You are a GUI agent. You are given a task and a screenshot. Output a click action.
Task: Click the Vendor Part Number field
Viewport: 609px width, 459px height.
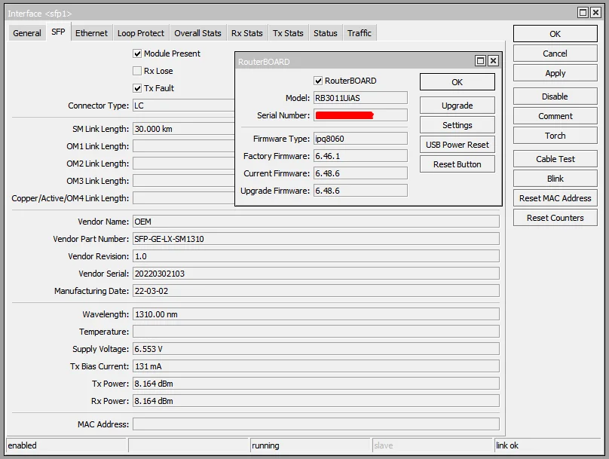coord(316,239)
